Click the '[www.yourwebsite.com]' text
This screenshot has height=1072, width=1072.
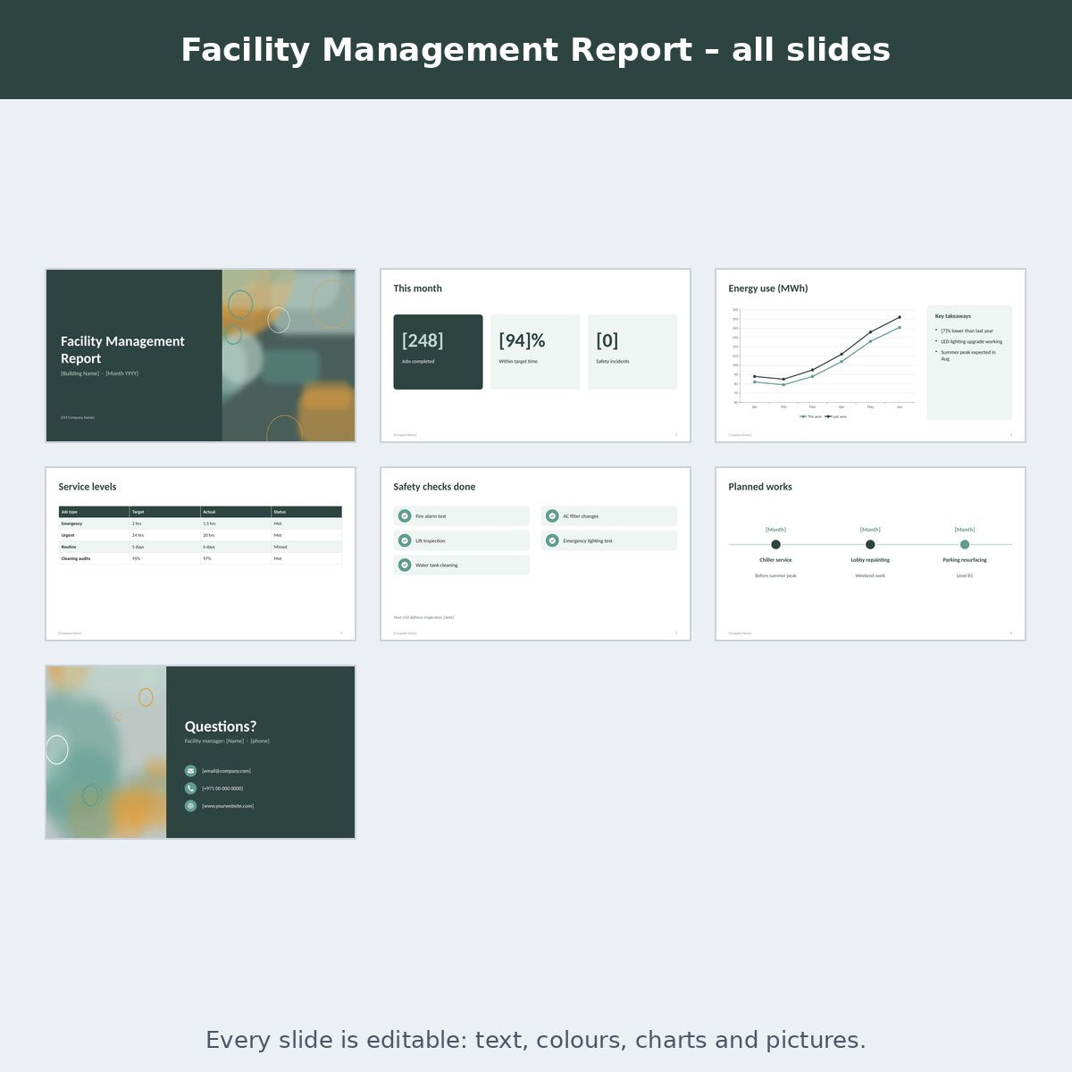point(228,806)
